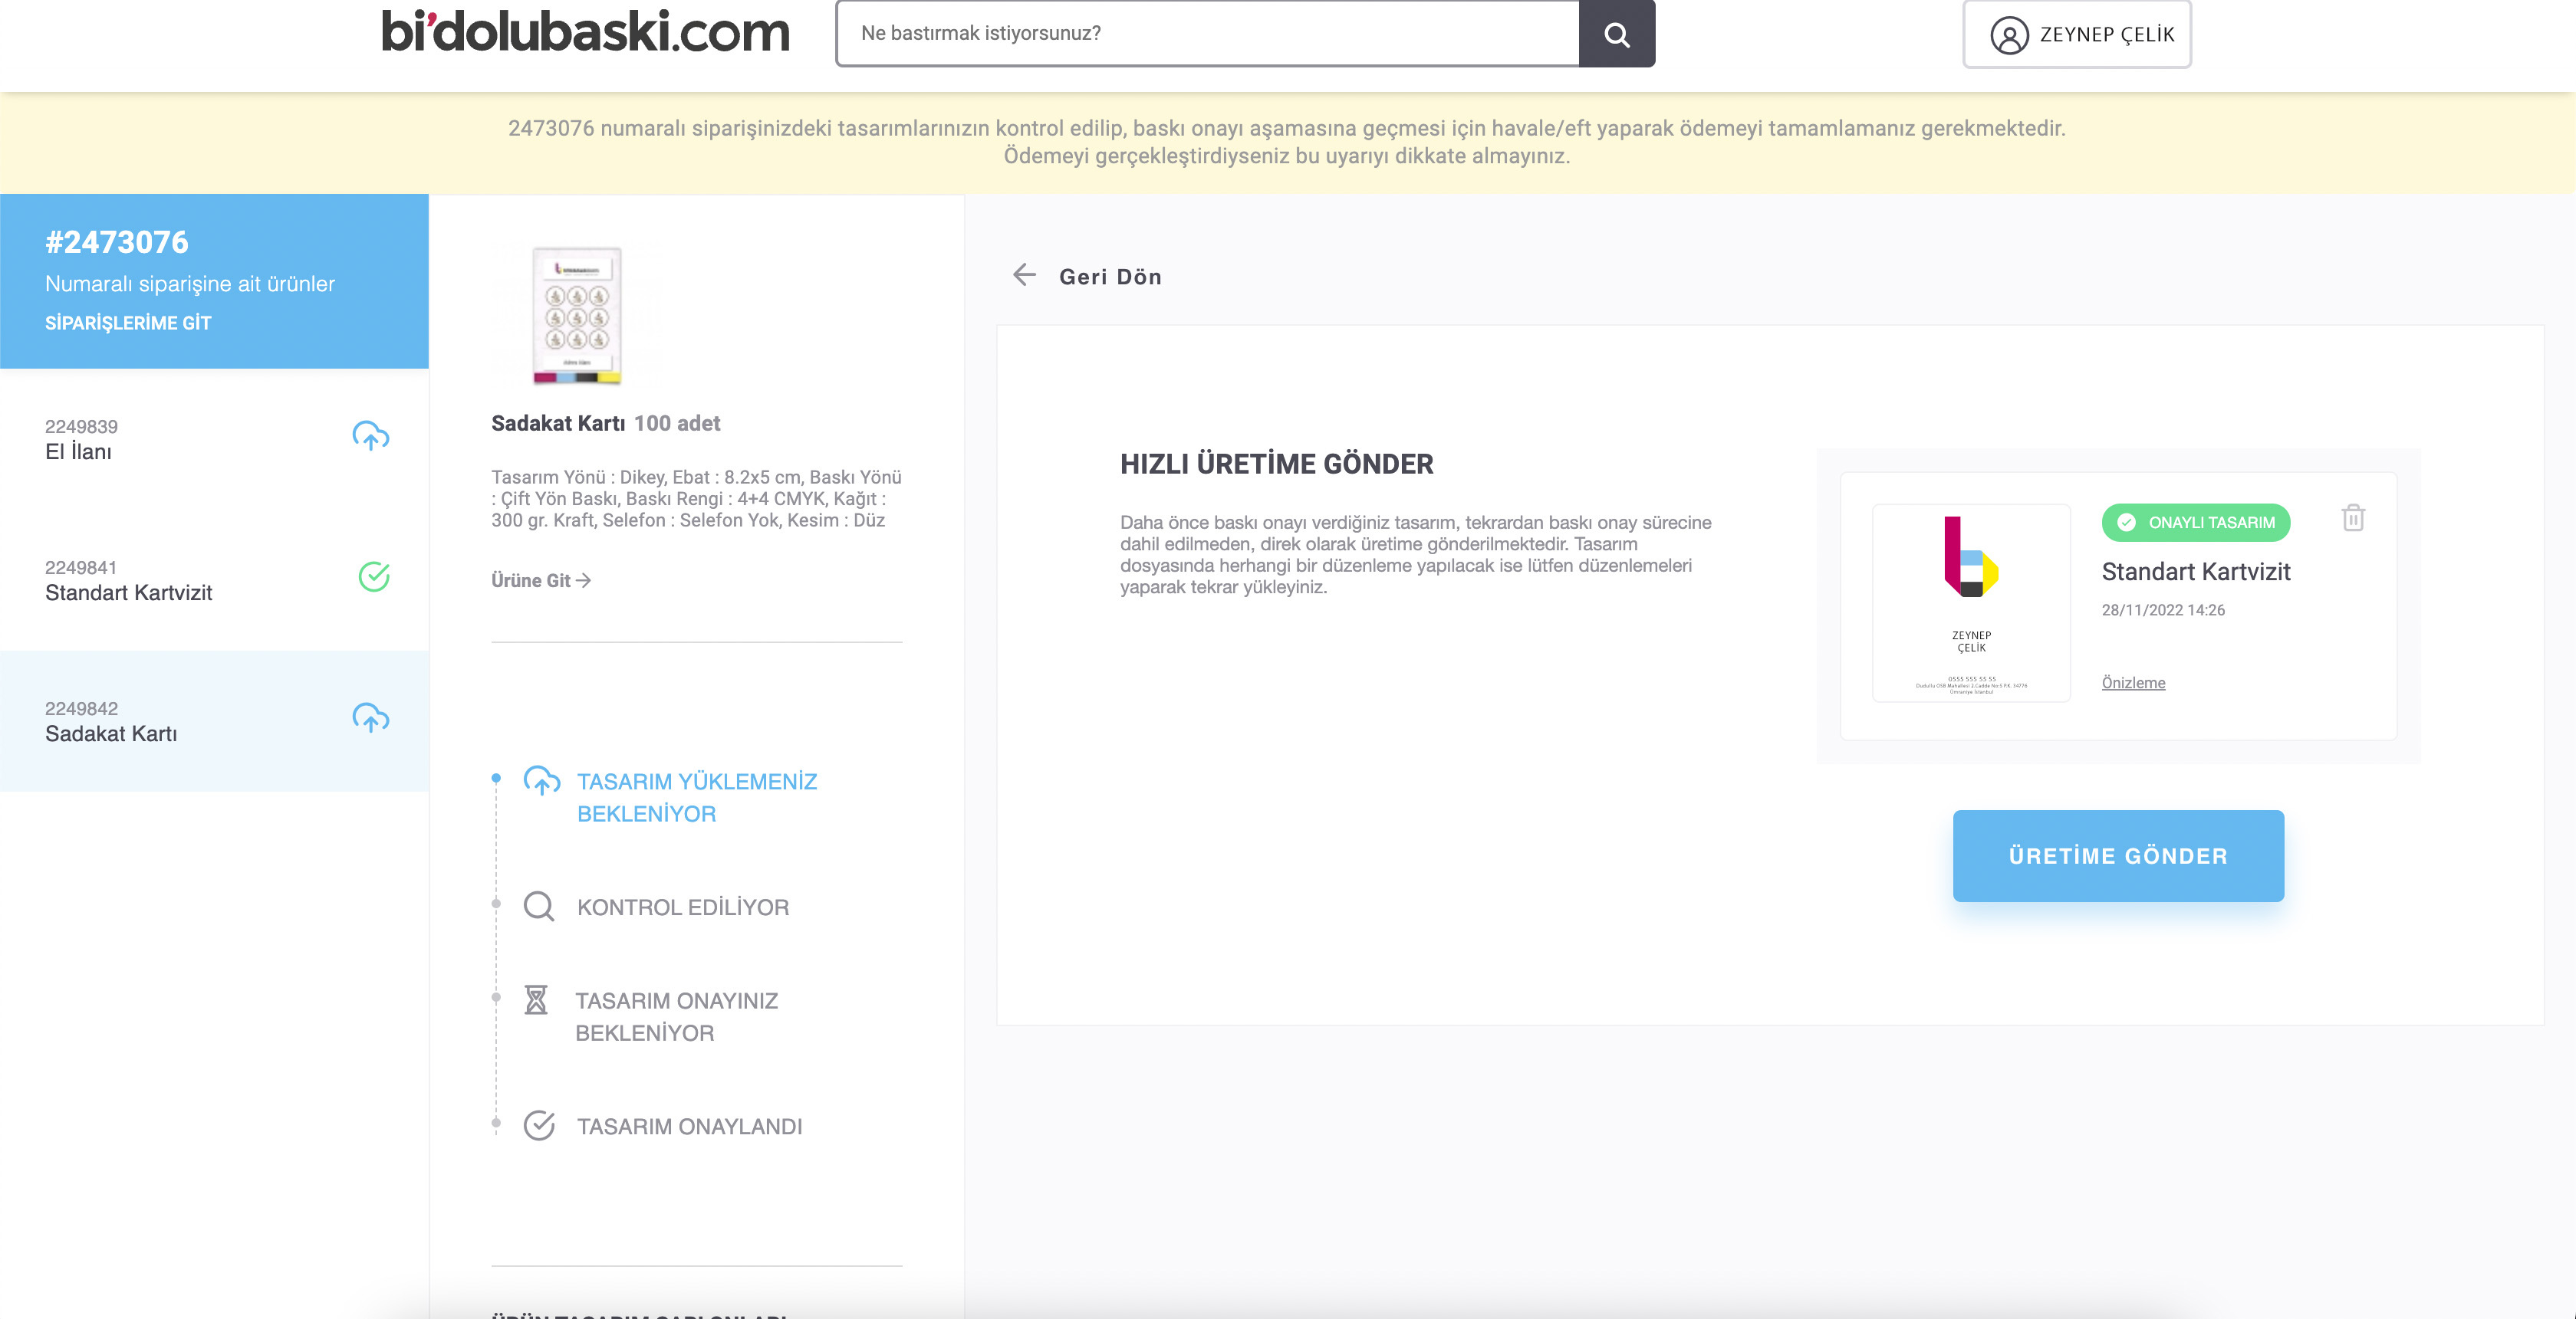Click the Kontrol Ediliyor step label
The image size is (2576, 1319).
683,907
